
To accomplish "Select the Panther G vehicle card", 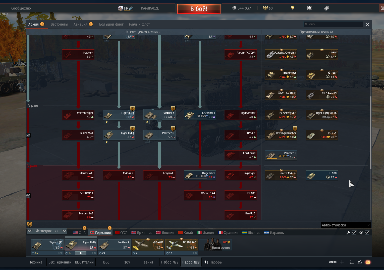I will point(159,135).
